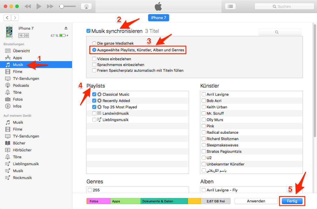The height and width of the screenshot is (209, 317).
Task: Open TV-Sendungen under Auf meinem Gerät
Action: [36, 136]
